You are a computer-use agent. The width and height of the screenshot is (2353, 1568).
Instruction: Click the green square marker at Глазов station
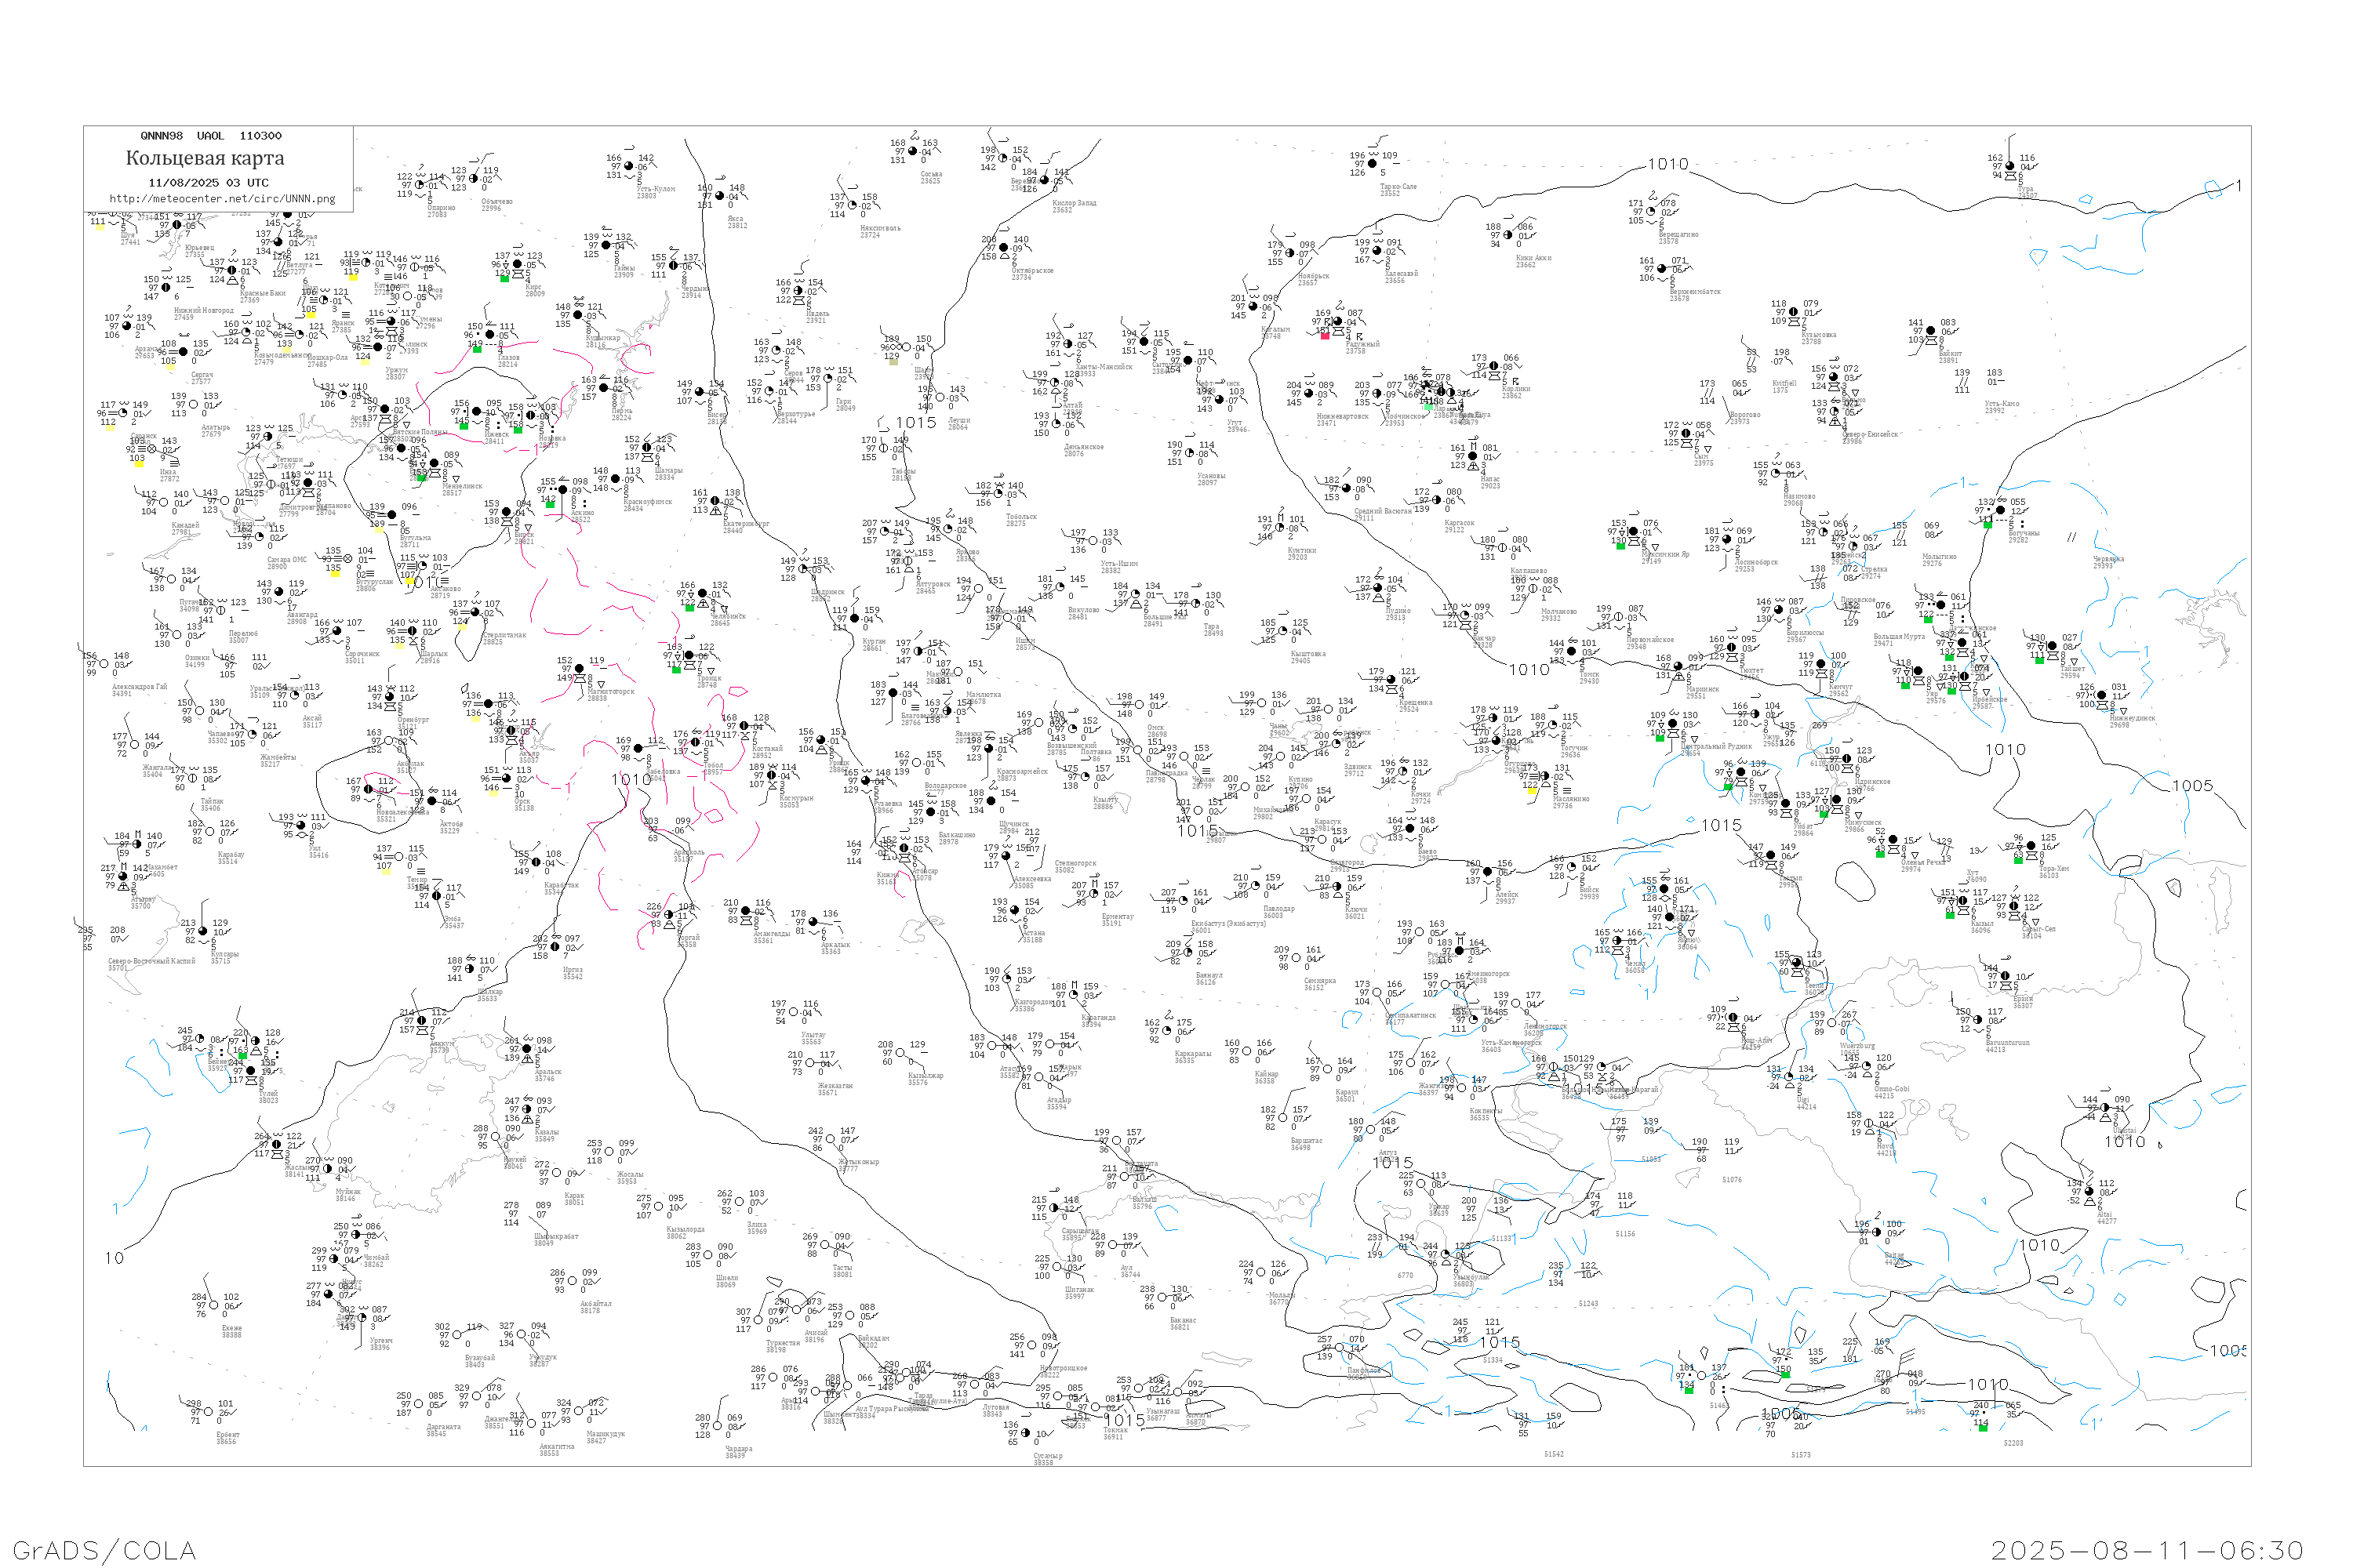(x=477, y=349)
